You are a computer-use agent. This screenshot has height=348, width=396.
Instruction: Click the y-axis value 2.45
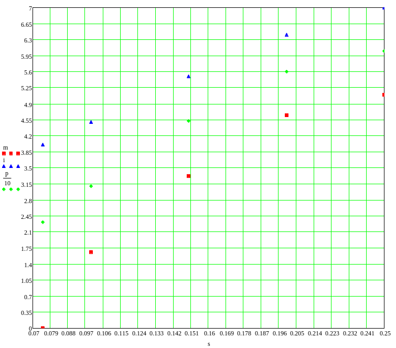27,217
